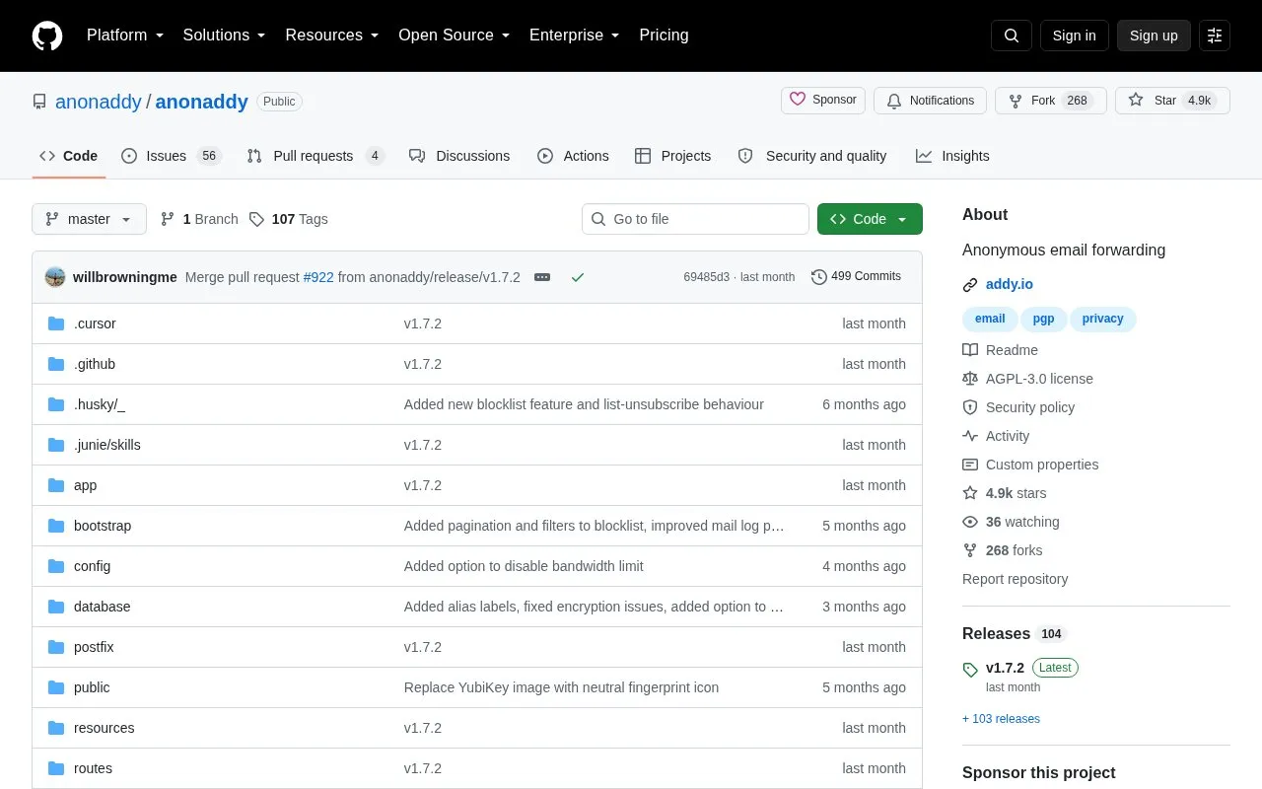Open pull request #922 link
This screenshot has height=789, width=1262.
click(318, 277)
